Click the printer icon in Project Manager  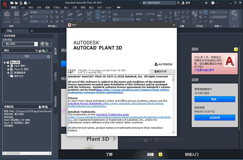click(x=42, y=44)
